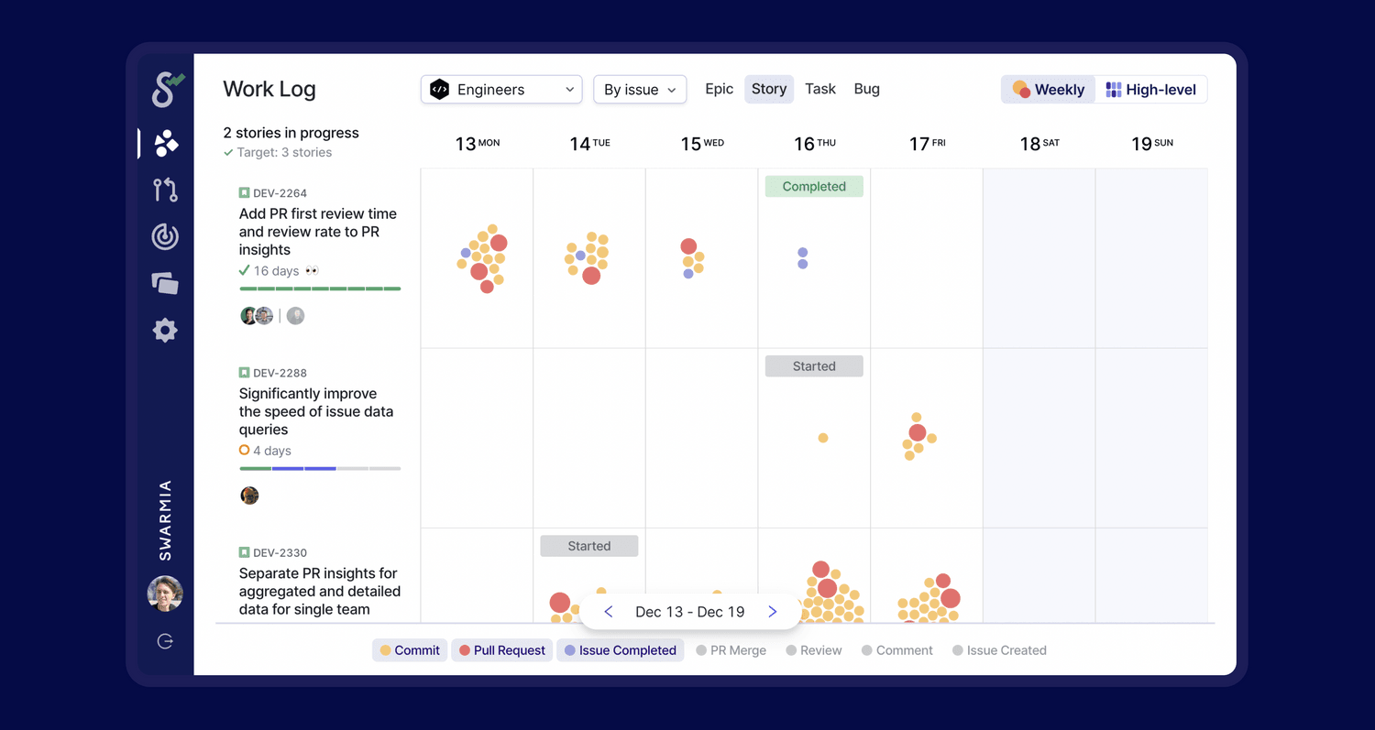
Task: Expand the By issue dropdown
Action: click(640, 89)
